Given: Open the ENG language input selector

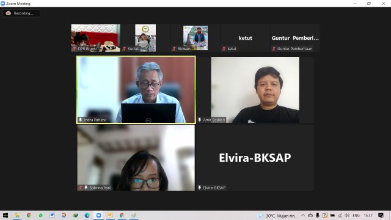Looking at the screenshot, I should pos(356,215).
